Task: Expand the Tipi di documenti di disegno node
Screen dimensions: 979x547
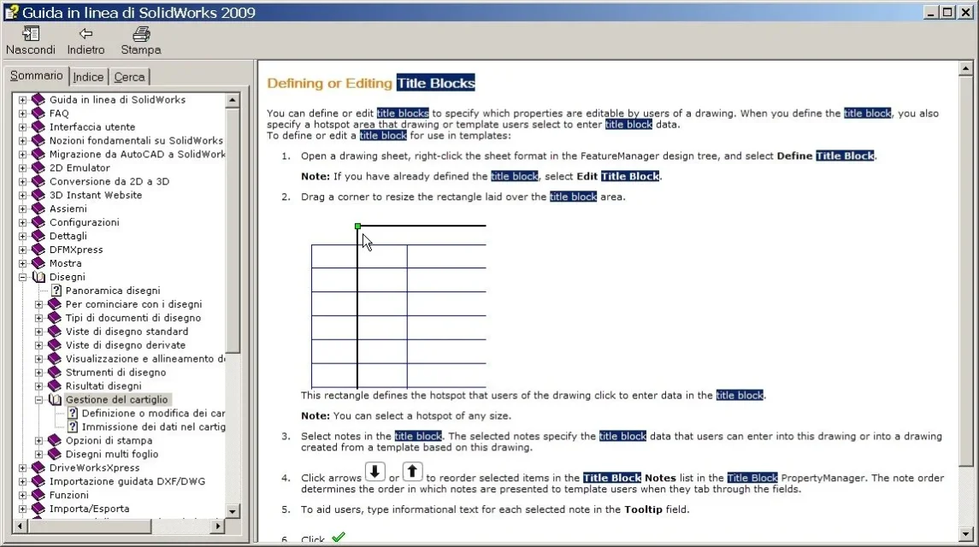Action: pos(38,318)
